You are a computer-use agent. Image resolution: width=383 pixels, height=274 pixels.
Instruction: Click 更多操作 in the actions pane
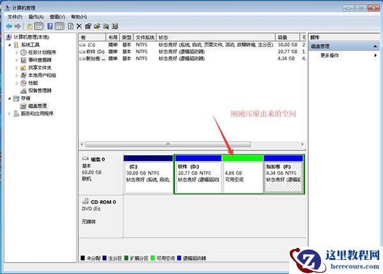tap(330, 55)
